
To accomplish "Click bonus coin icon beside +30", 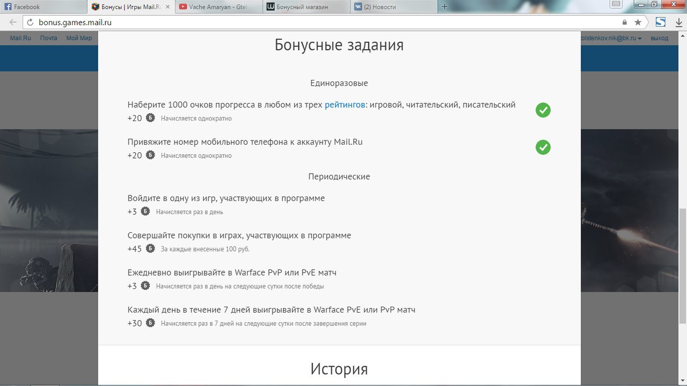I will tap(150, 323).
